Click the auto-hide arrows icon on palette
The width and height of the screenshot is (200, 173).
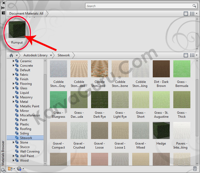3,8
